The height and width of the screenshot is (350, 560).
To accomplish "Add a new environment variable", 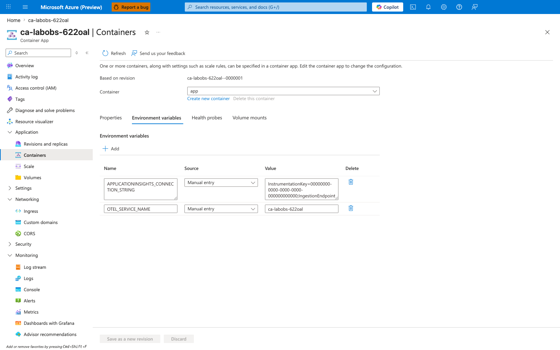I will [111, 149].
